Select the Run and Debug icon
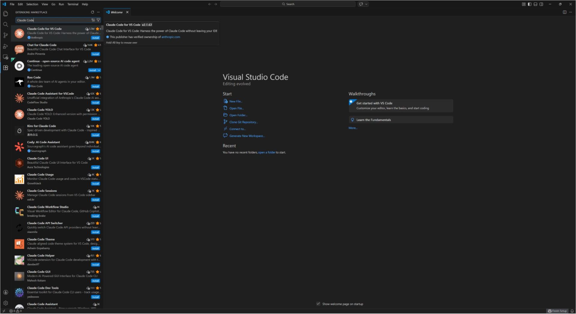The image size is (576, 314). pos(5,46)
